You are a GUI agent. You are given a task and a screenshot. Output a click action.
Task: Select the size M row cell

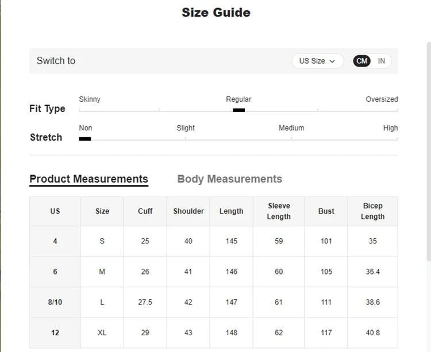[102, 272]
